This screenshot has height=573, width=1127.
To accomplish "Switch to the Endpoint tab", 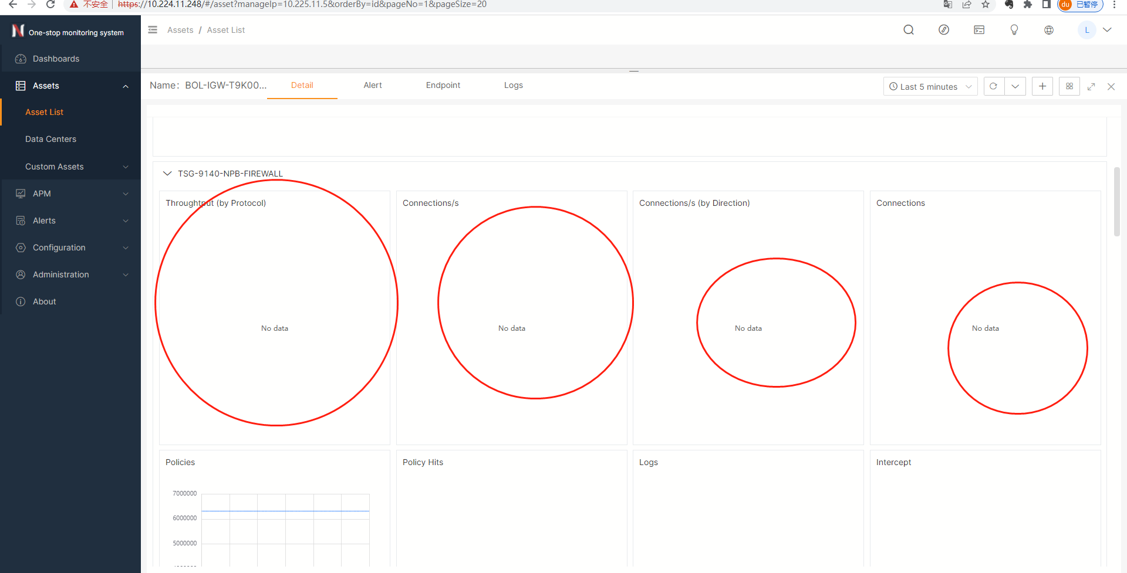I will coord(443,85).
